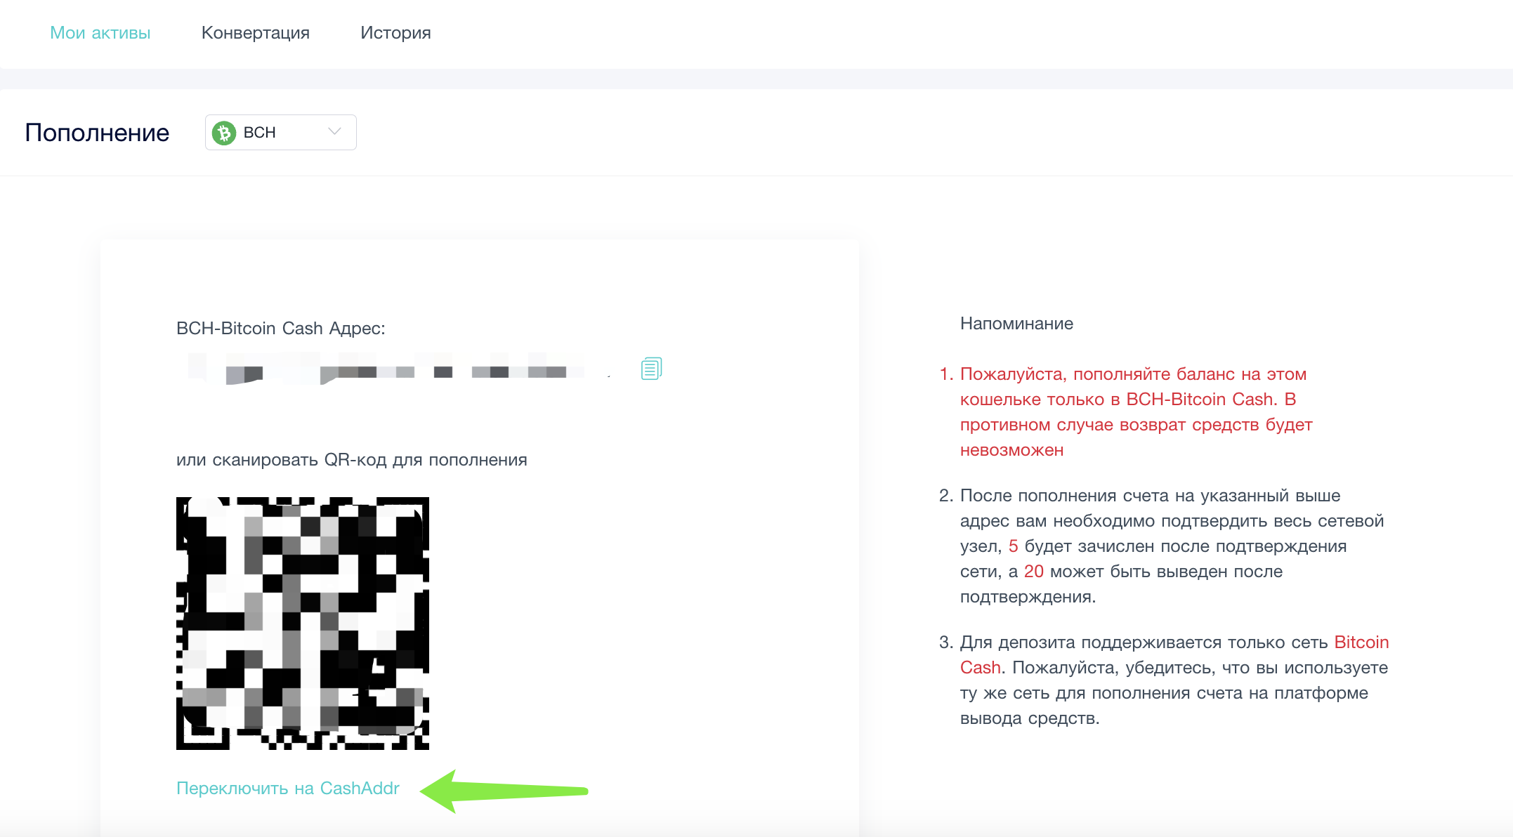1513x837 pixels.
Task: Expand the BCH currency dropdown
Action: [281, 132]
